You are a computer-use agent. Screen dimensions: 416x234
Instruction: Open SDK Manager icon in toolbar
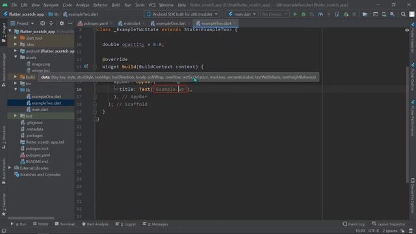393,14
